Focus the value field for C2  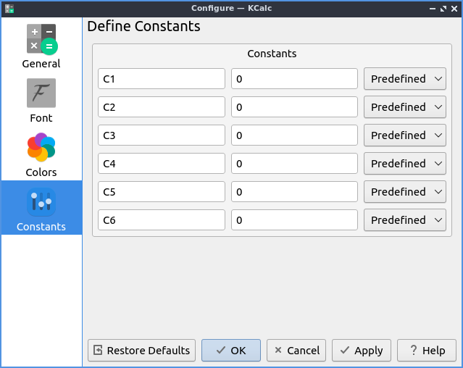[294, 107]
